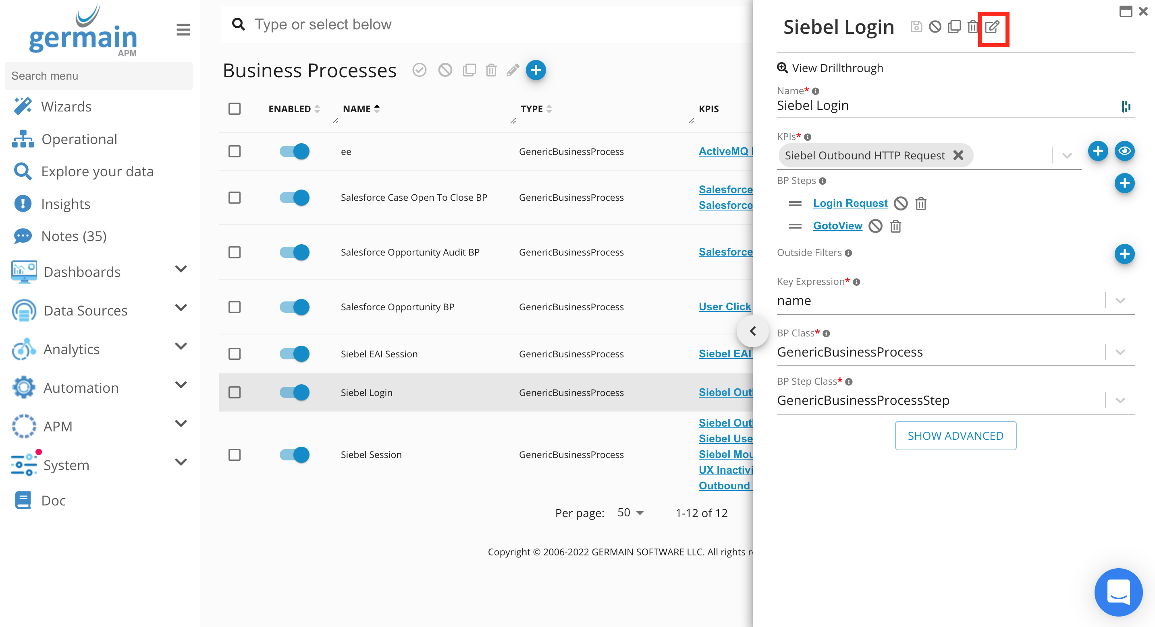Disable the GotoView BP step
Screen dimensions: 1155x627
point(875,226)
